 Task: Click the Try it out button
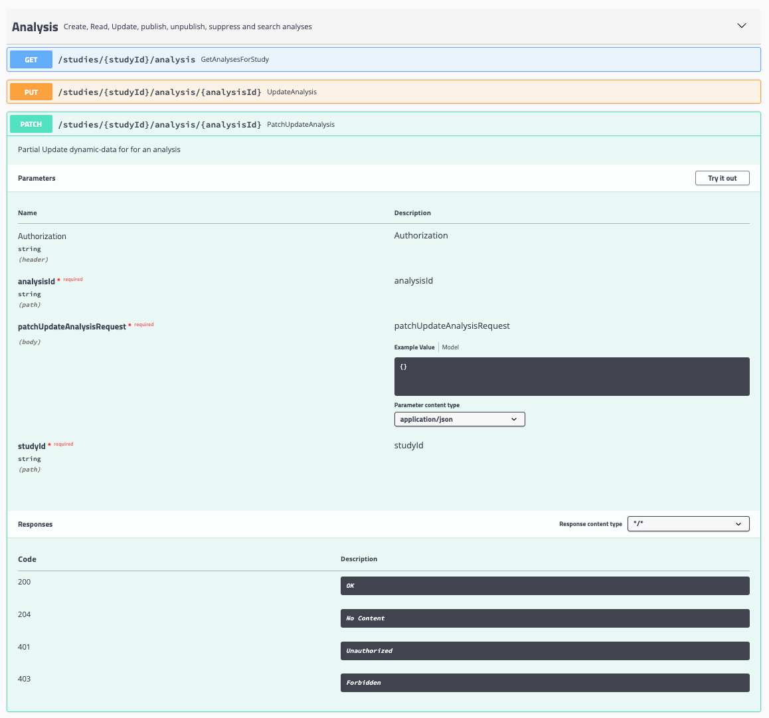(x=722, y=177)
